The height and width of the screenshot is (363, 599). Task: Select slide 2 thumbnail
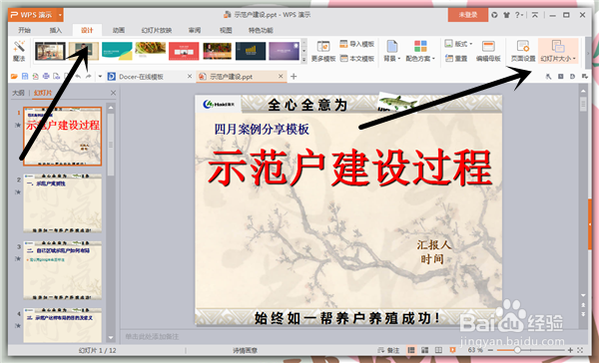pos(63,203)
